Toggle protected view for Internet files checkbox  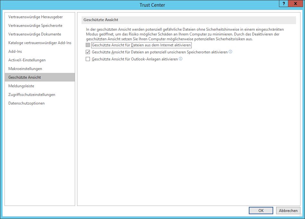tap(88, 45)
